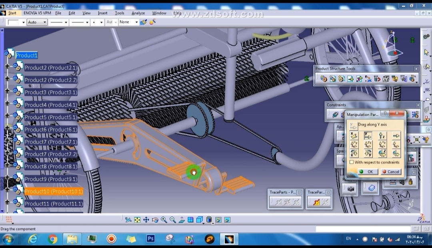Image resolution: width=432 pixels, height=248 pixels.
Task: Open the Start menu item
Action: (x=12, y=13)
